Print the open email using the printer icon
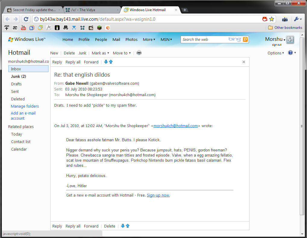 click(139, 53)
